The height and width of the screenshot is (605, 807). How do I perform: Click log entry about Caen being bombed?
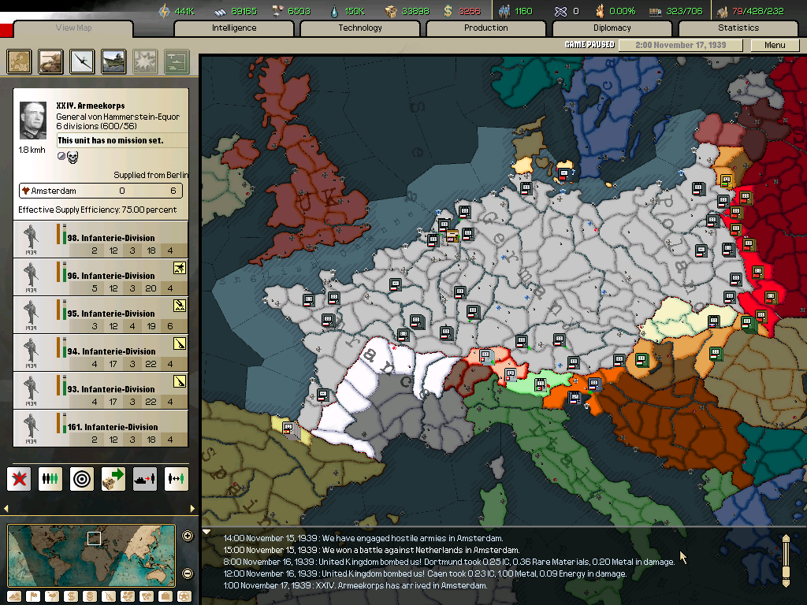[x=425, y=573]
